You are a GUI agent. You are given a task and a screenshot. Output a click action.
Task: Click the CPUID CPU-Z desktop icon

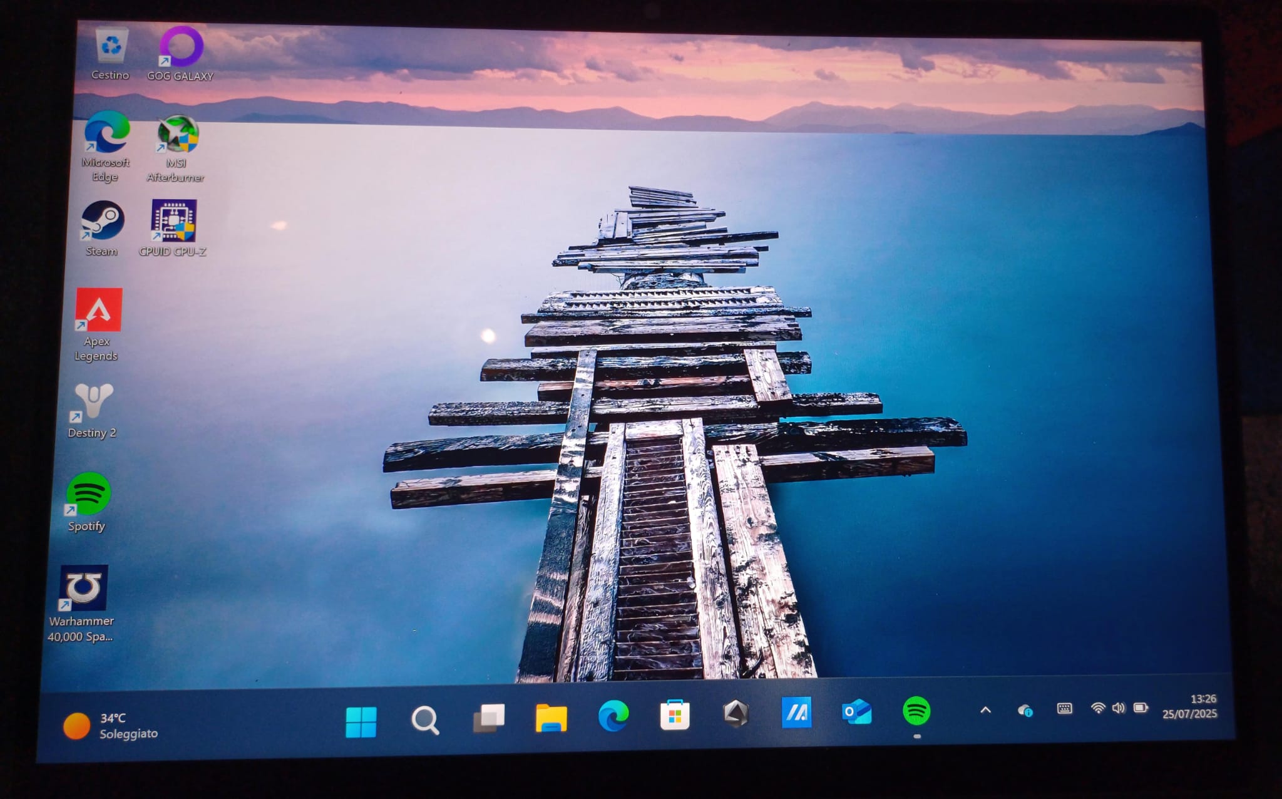[x=174, y=220]
